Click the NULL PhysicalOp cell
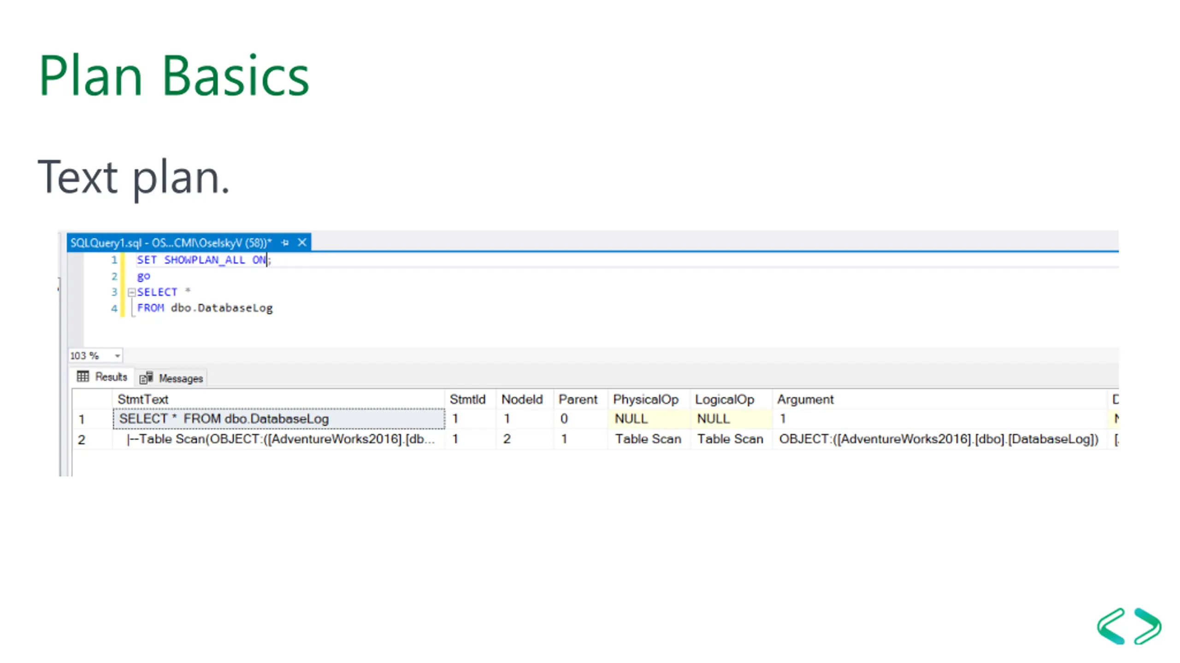The image size is (1180, 663). click(x=631, y=419)
